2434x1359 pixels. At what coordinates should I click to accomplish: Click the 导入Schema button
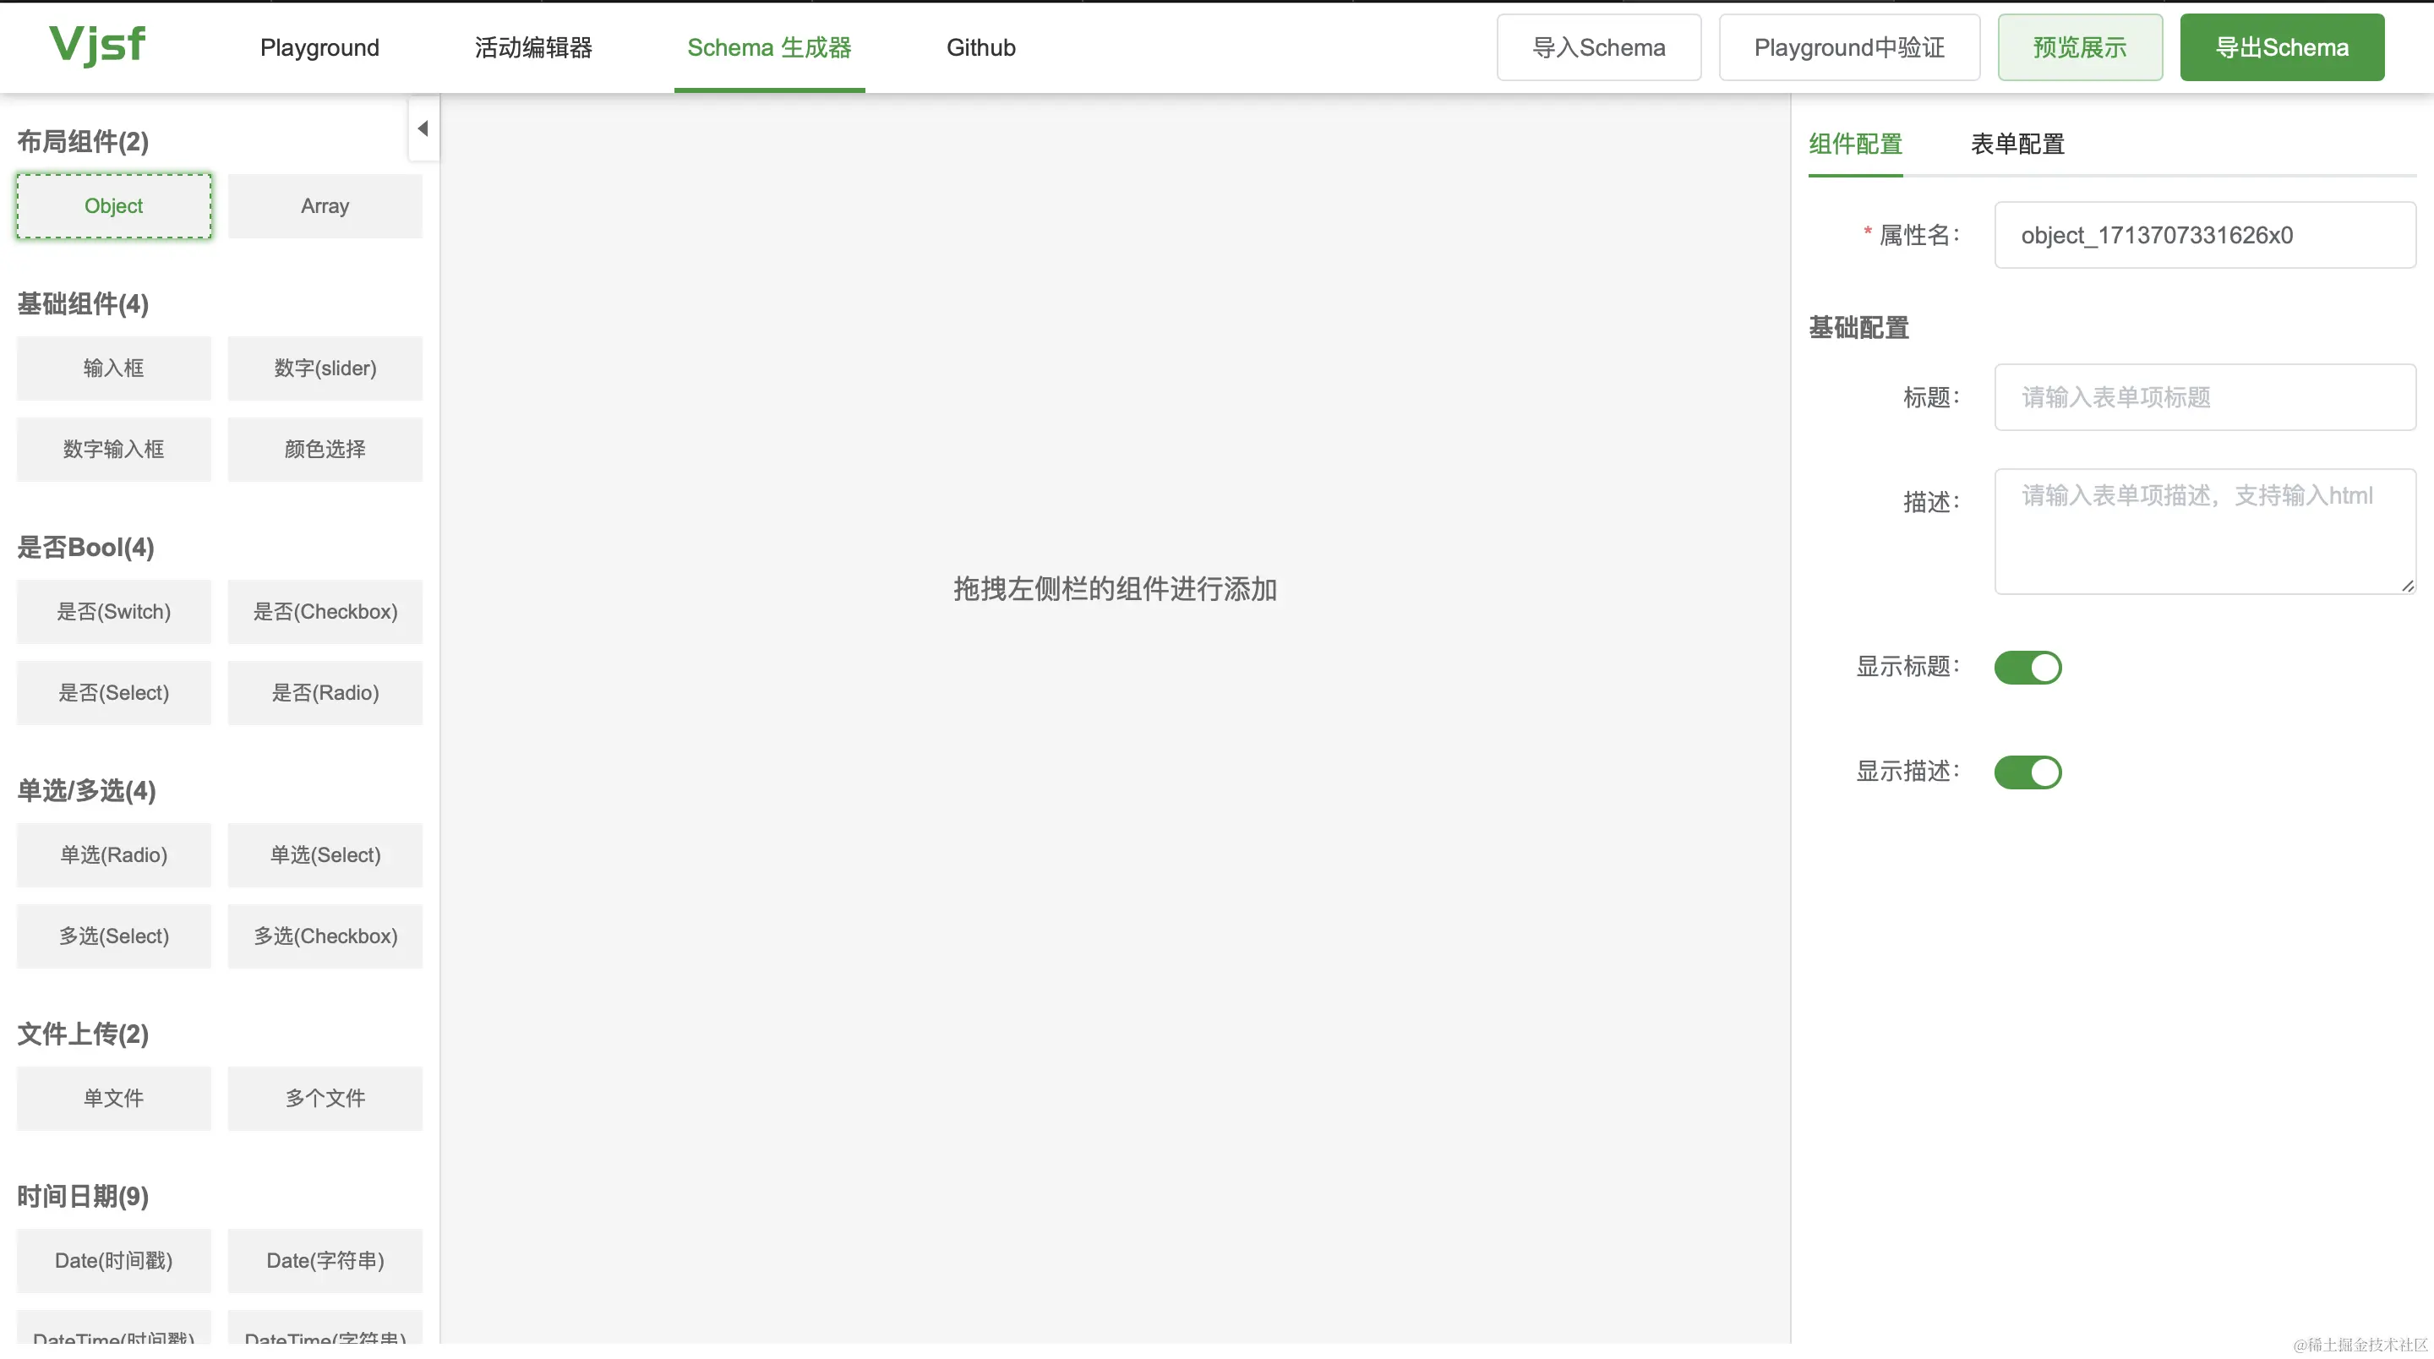point(1598,47)
